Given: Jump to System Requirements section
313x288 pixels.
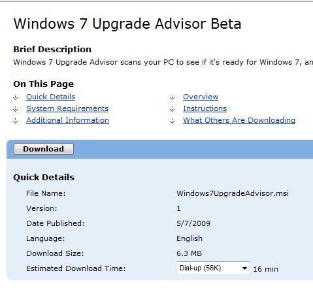Looking at the screenshot, I should tap(67, 108).
